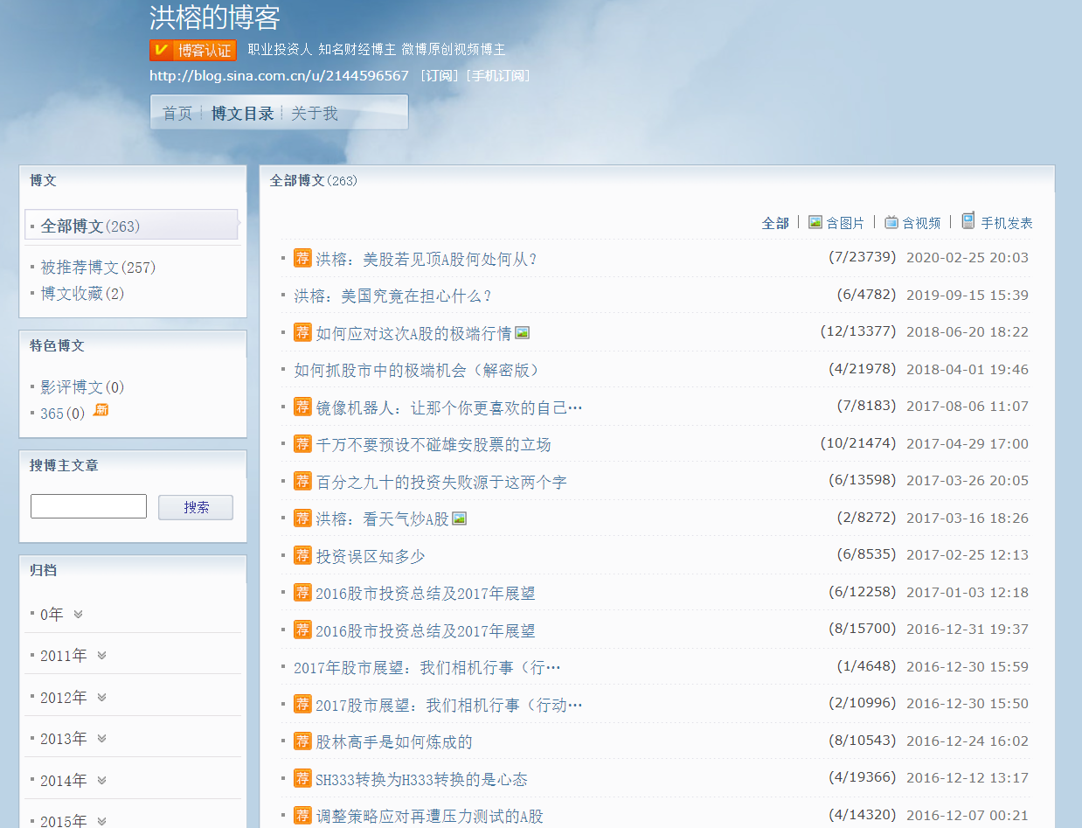Open the blog URL link
Screen dimensions: 1082x828
(x=279, y=76)
